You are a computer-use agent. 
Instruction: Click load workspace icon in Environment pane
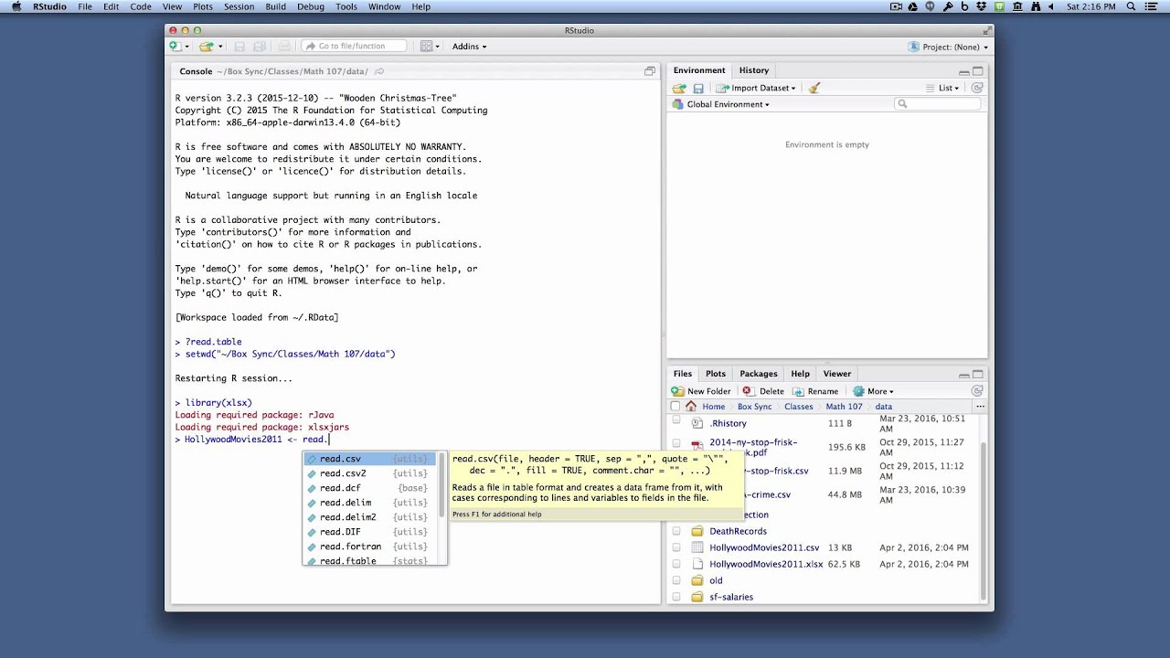point(679,88)
